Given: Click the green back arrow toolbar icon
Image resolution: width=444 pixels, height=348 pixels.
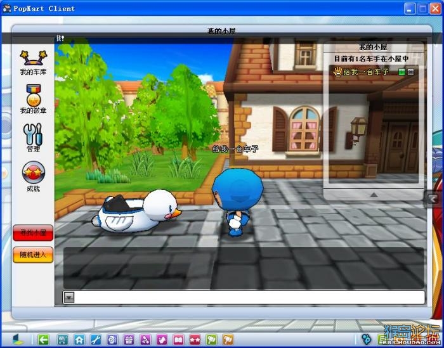Looking at the screenshot, I should (43, 339).
